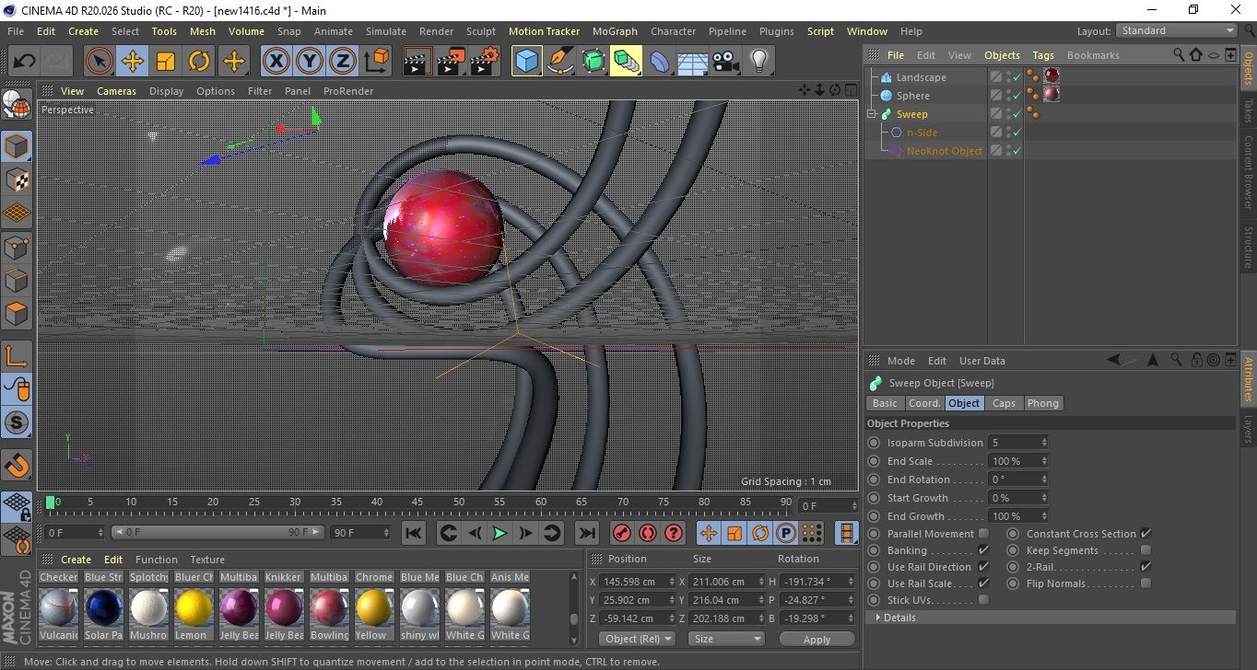Image resolution: width=1257 pixels, height=670 pixels.
Task: Enable the Parallel Movement checkbox
Action: (x=983, y=534)
